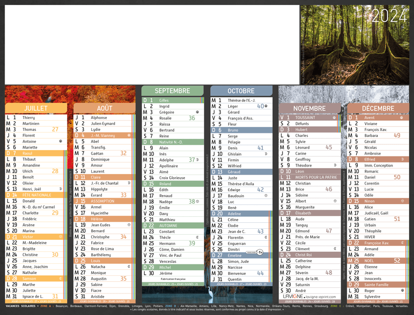Click the MORTS POUR LA PATRIE row
Image resolution: width=414 pixels, height=315 pixels.
[309, 177]
